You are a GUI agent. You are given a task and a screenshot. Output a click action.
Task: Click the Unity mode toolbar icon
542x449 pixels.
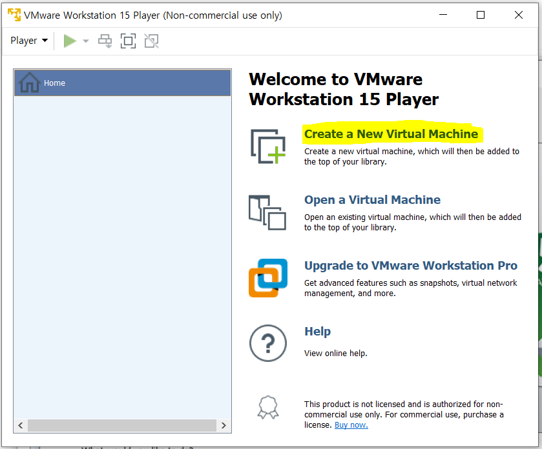point(151,41)
